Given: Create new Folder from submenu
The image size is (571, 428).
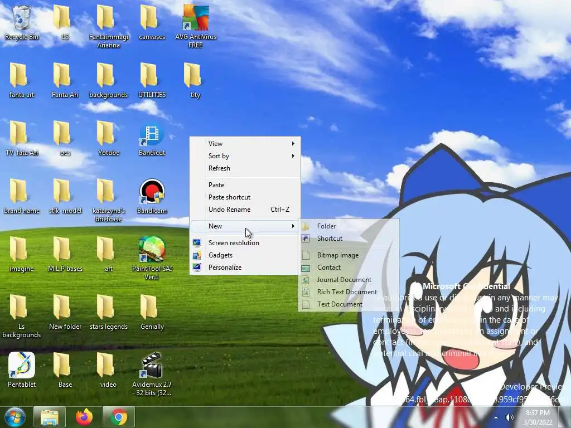Looking at the screenshot, I should click(349, 226).
